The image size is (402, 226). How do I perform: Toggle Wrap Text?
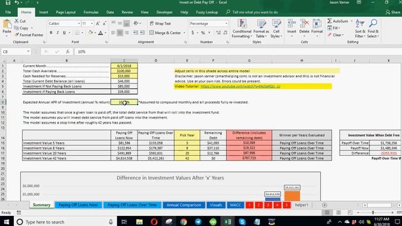coord(160,24)
